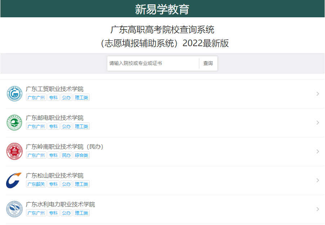
Task: Select the 广东韶关 tag under 广东松山
Action: pos(36,184)
